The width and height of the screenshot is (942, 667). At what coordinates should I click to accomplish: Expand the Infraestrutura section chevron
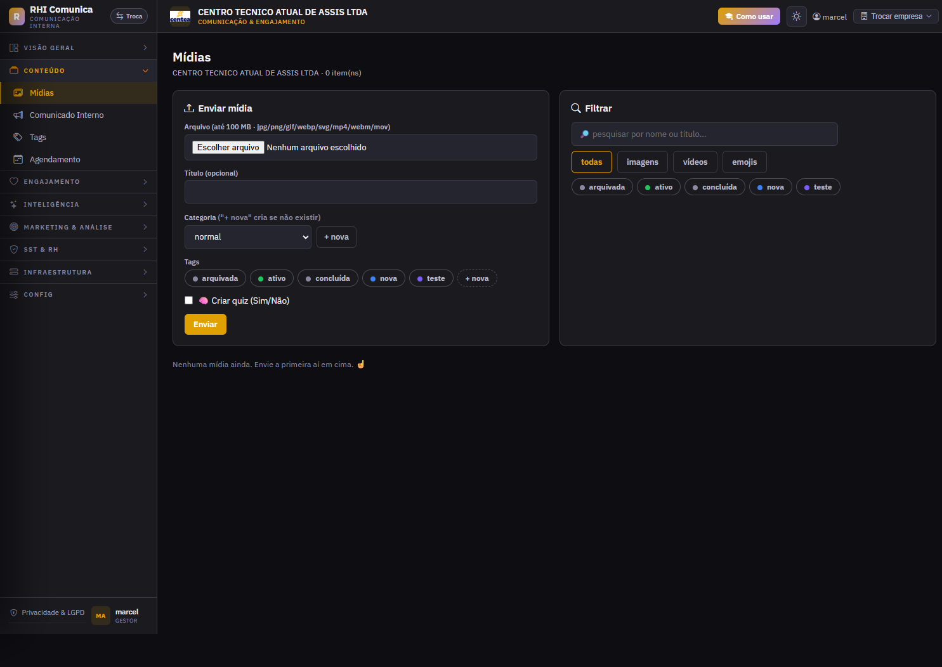click(x=145, y=272)
